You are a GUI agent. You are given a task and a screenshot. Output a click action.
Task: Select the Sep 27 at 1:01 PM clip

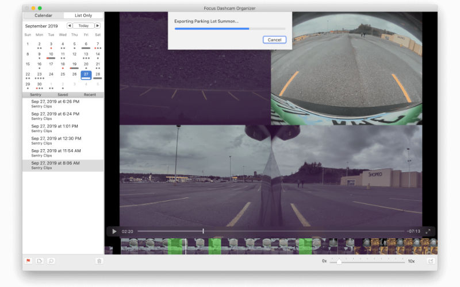(55, 128)
